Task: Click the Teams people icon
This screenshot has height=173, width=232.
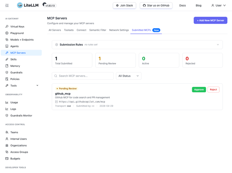Action: tap(7, 132)
